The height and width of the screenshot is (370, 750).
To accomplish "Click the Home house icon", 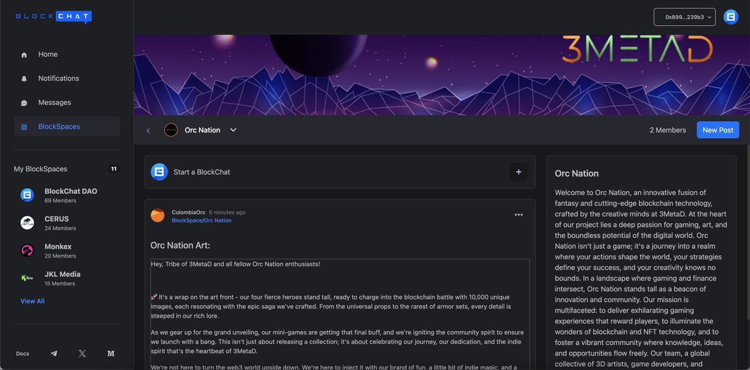I will [x=24, y=55].
